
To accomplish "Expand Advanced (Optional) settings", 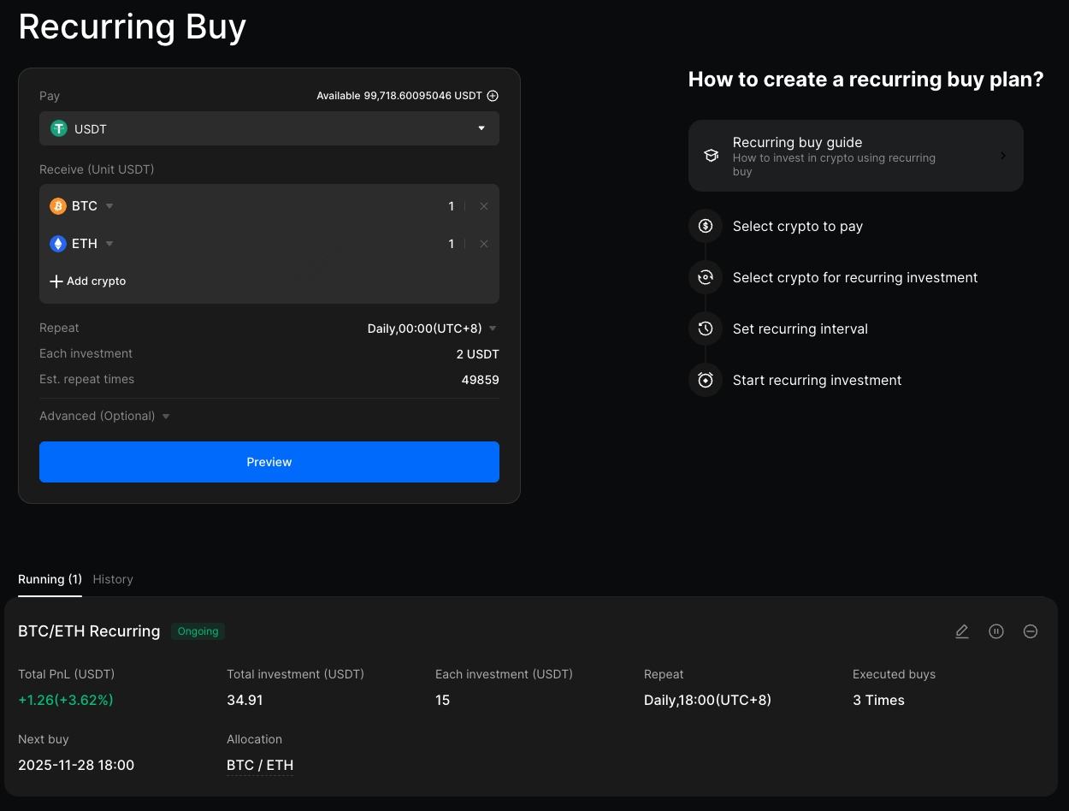I will [104, 417].
